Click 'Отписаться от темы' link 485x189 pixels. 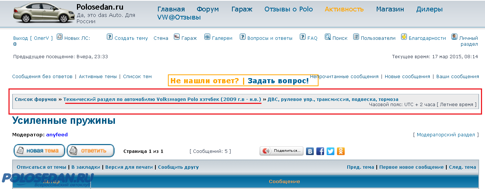pos(41,167)
